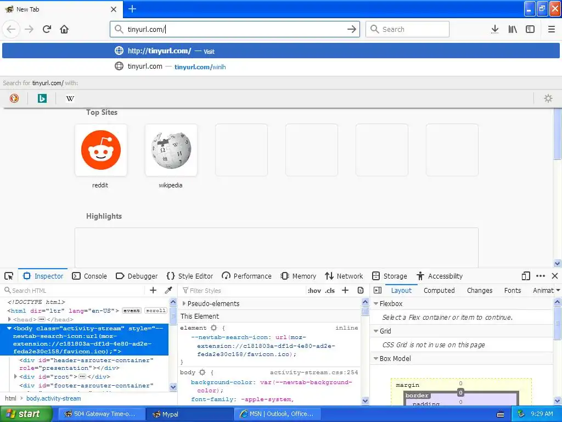Click the scroll badge on html
The height and width of the screenshot is (422, 562).
click(x=155, y=311)
